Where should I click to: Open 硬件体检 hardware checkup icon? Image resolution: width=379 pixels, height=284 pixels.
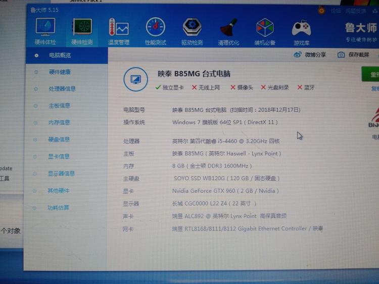coord(45,31)
